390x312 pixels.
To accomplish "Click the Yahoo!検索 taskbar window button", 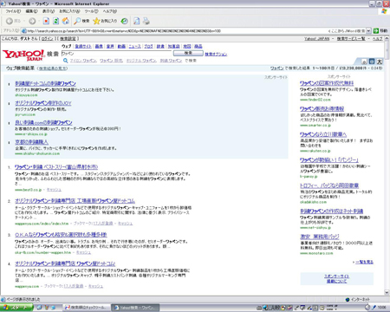I will [x=135, y=308].
